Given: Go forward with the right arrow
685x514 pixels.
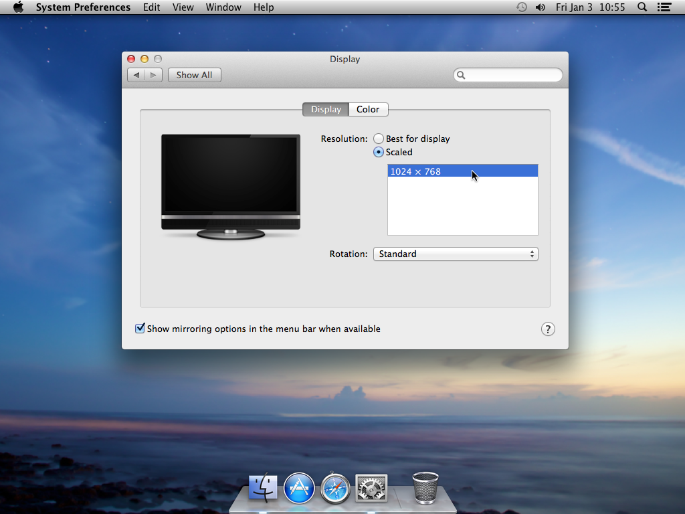Looking at the screenshot, I should (x=153, y=75).
